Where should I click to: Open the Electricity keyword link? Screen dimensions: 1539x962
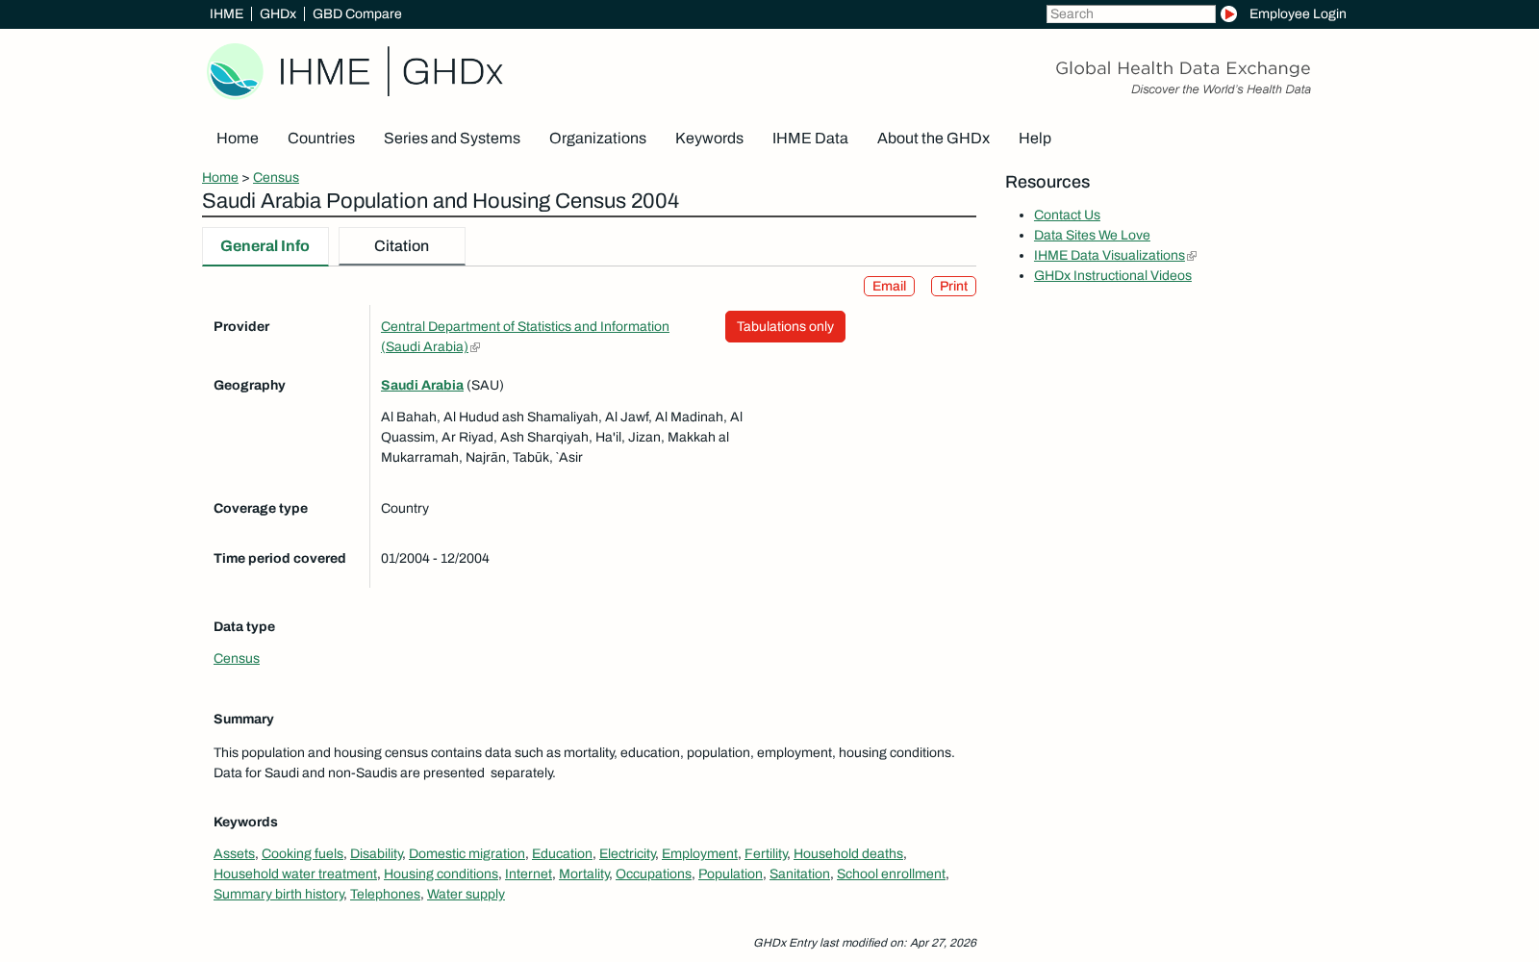pos(627,853)
